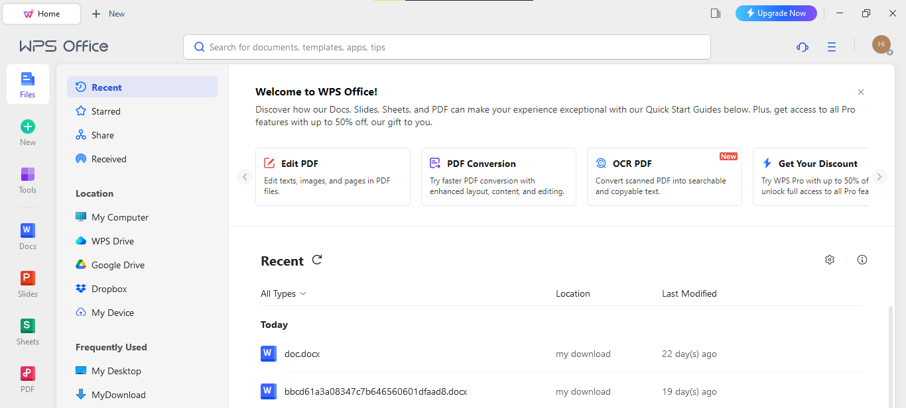Screen dimensions: 906x408
Task: Open Sheets from the left sidebar
Action: coord(27,331)
